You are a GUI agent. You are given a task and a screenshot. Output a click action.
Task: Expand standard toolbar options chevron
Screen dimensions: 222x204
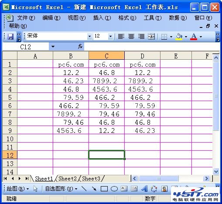coord(19,37)
